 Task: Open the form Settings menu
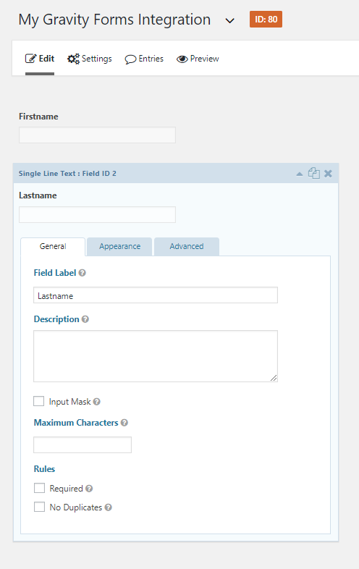coord(90,59)
